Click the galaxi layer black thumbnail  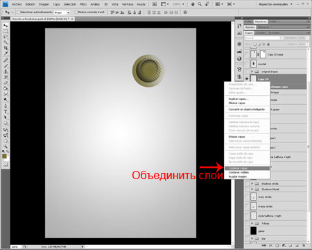(254, 231)
